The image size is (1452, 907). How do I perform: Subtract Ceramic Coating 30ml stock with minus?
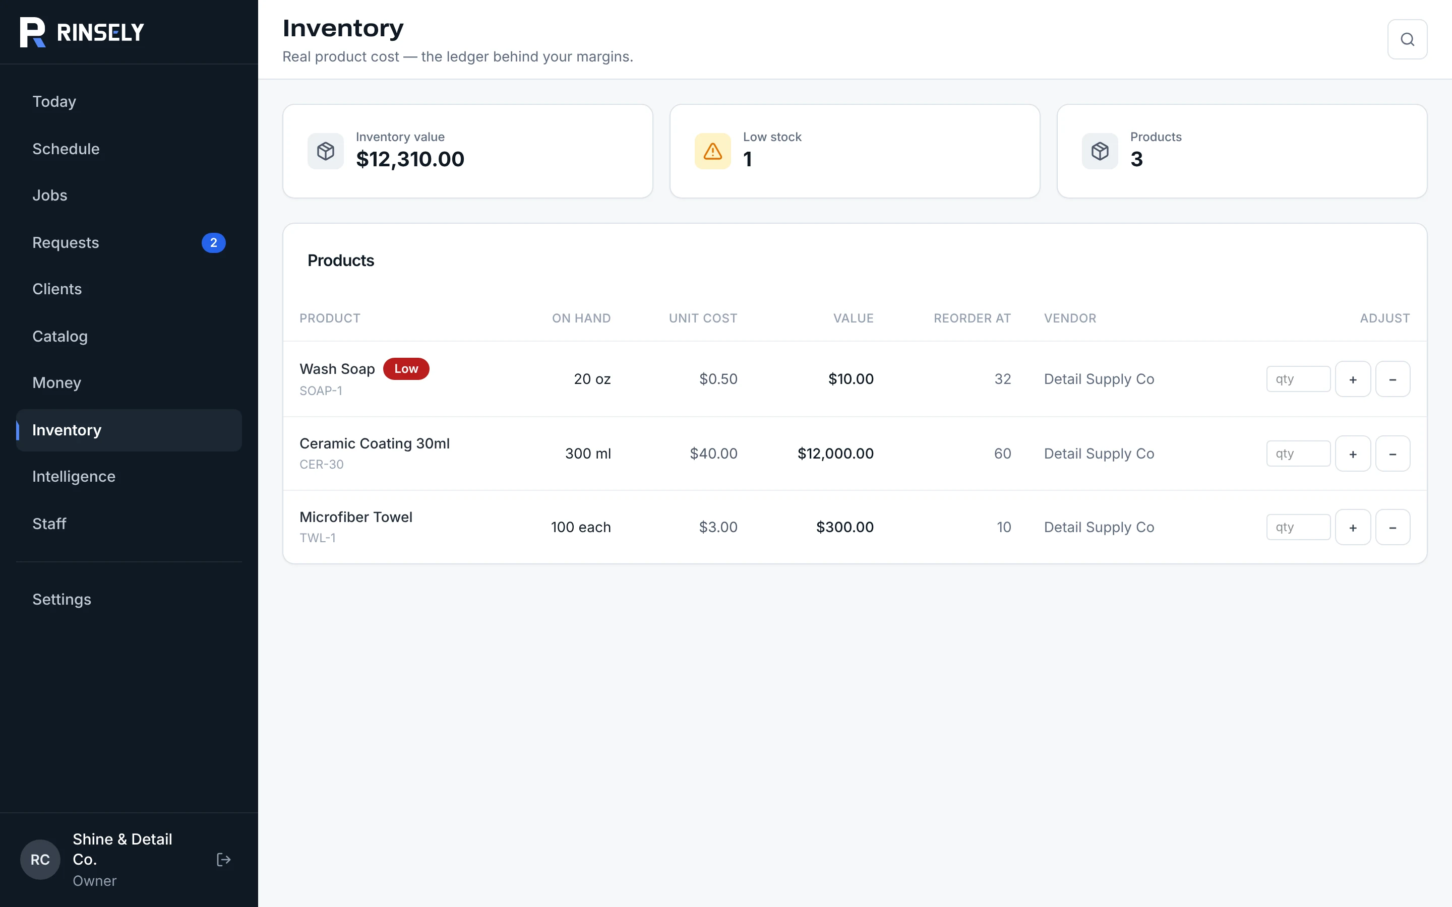1393,454
